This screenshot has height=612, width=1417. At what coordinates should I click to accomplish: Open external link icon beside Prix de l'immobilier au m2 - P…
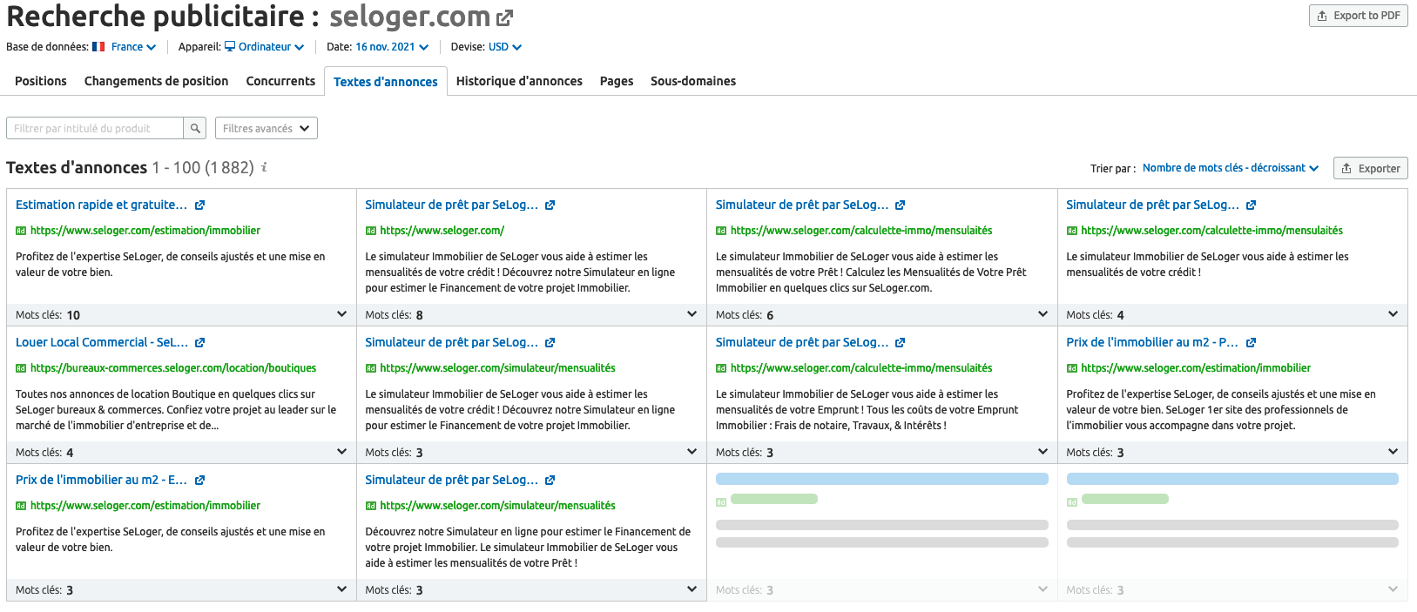click(1251, 343)
